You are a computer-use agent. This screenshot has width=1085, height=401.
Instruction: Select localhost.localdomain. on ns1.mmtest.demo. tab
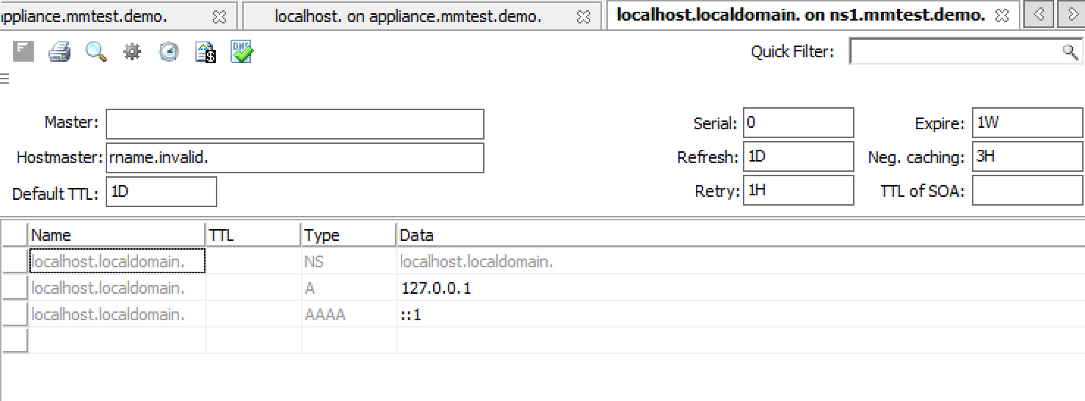point(800,15)
